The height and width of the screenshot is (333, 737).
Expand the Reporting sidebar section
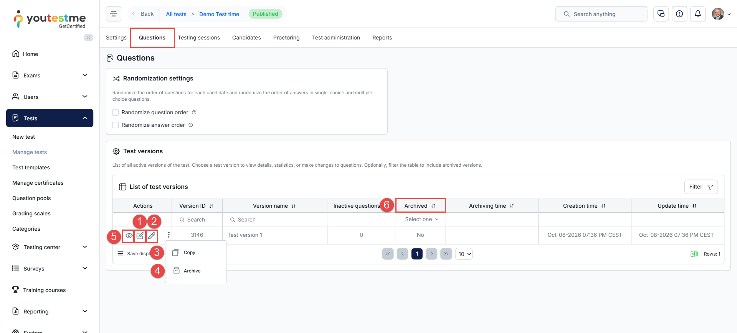point(50,311)
